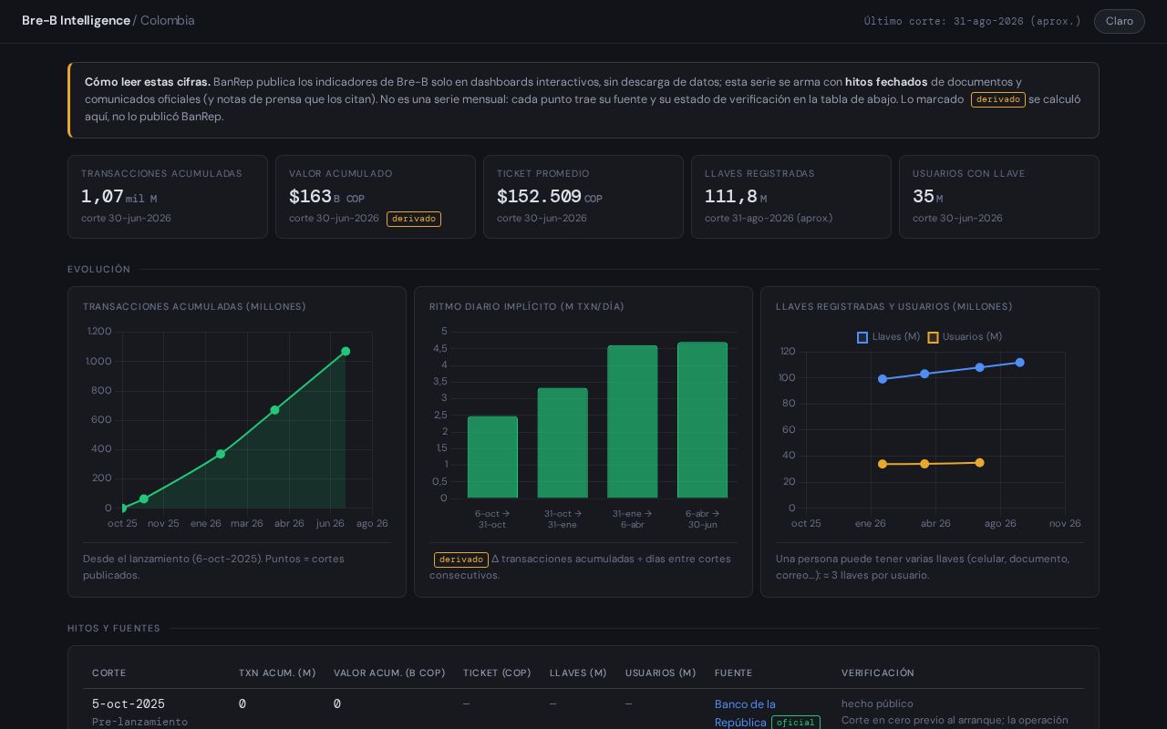Click the derivado badge in Valor acumulado card
Viewport: 1167px width, 729px height.
click(414, 219)
